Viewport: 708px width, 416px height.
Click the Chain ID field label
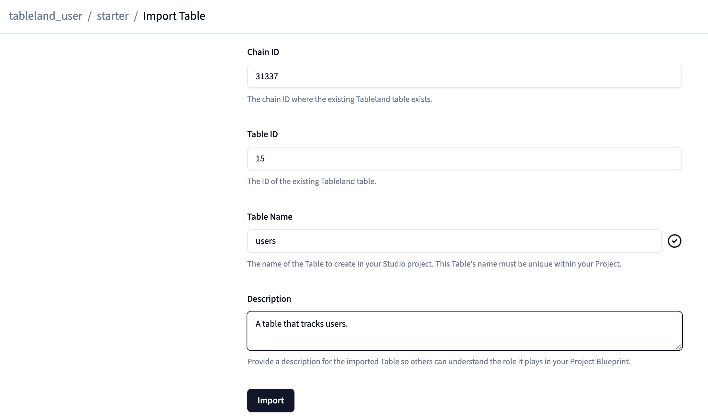[263, 52]
